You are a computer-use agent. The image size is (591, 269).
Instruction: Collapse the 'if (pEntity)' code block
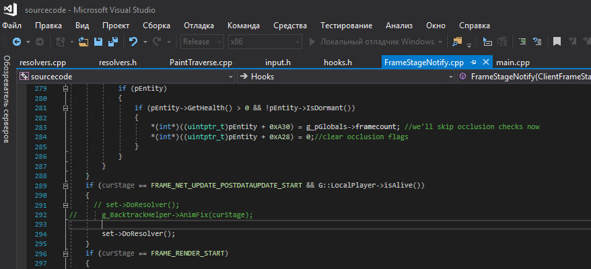pos(65,89)
